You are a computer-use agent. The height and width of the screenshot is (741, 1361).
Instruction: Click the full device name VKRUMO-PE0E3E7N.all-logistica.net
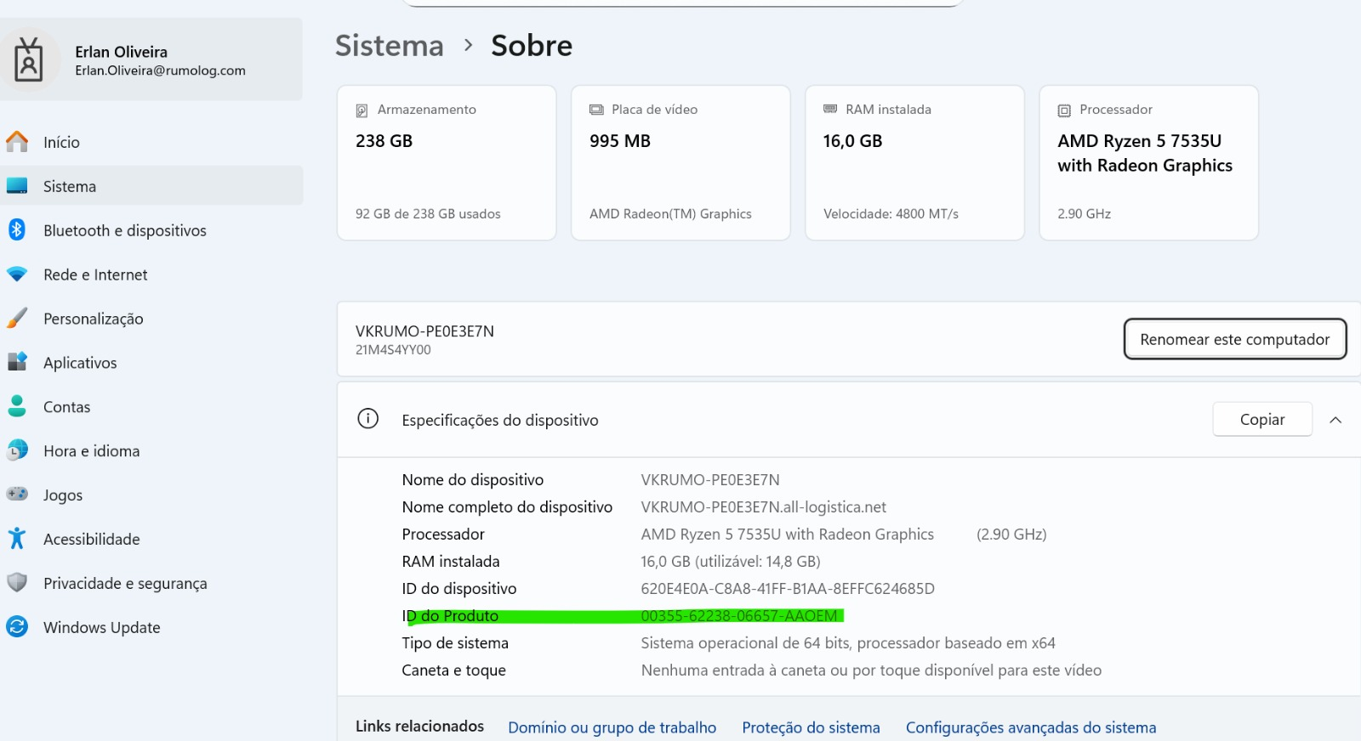[x=764, y=507]
